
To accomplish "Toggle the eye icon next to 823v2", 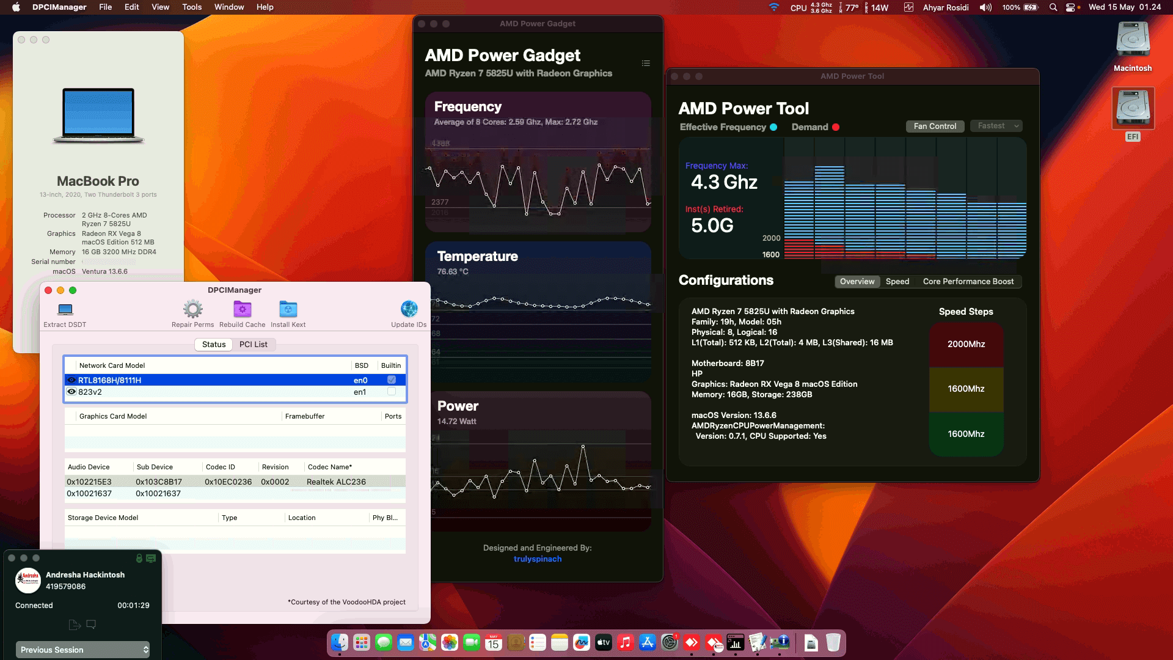I will coord(71,392).
